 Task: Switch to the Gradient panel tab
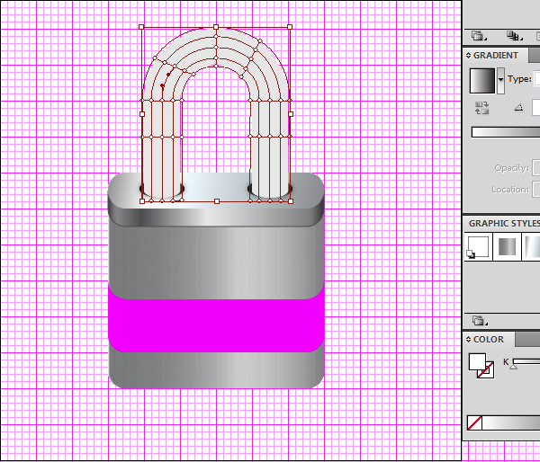[x=495, y=56]
